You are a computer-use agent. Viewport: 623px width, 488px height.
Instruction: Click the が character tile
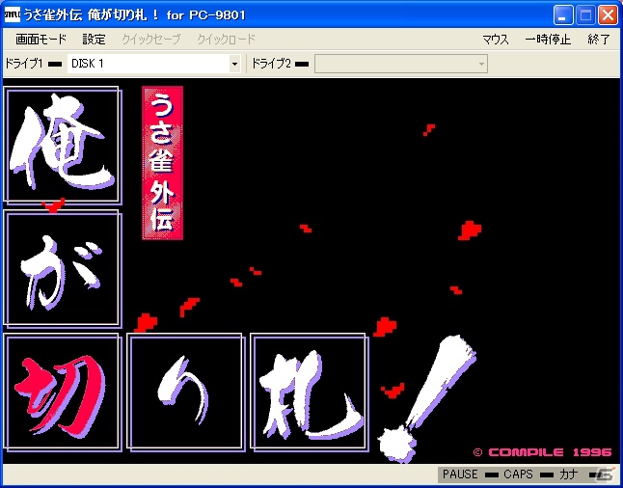coord(63,269)
